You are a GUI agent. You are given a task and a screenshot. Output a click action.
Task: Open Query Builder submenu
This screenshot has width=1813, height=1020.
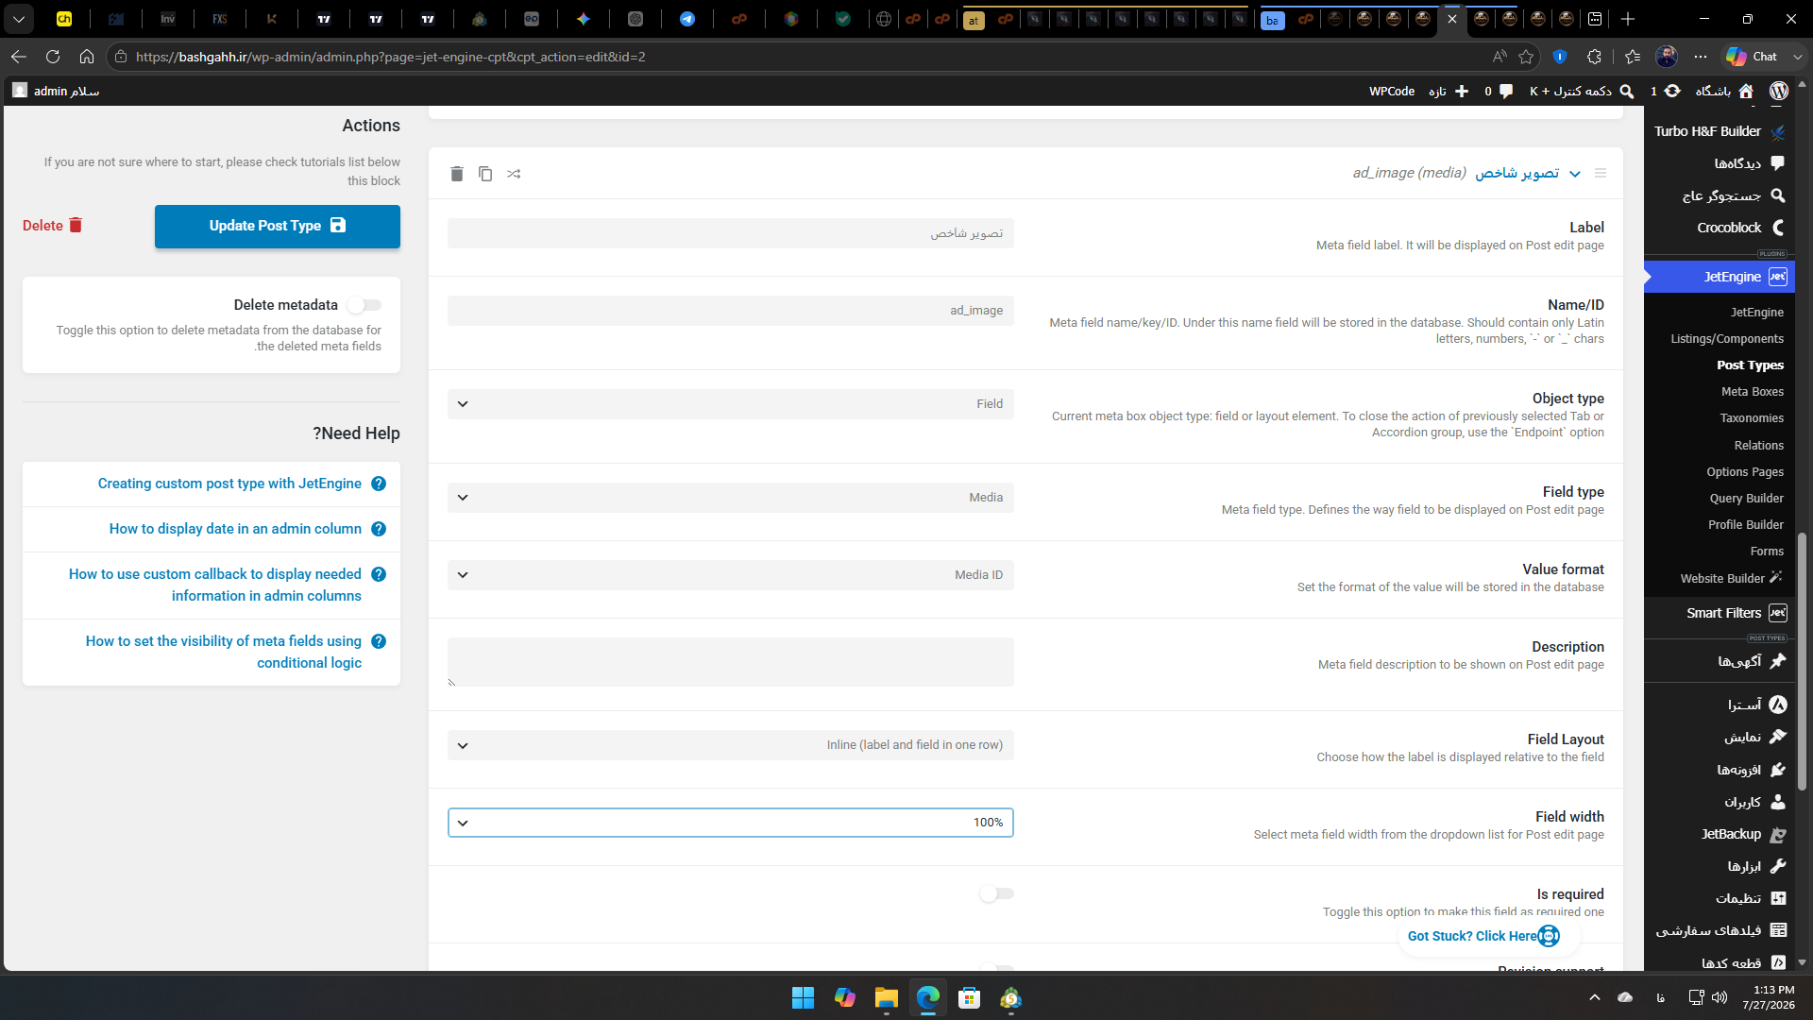coord(1746,499)
